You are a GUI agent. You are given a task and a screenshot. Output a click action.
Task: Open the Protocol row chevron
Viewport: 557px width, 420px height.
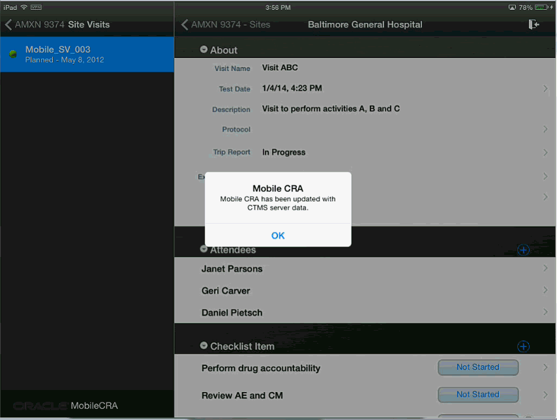(545, 129)
